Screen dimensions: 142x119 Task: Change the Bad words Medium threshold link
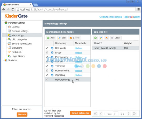pyautogui.click(x=78, y=48)
